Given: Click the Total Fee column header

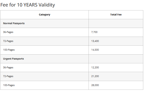Looking at the screenshot, I should 116,15.
